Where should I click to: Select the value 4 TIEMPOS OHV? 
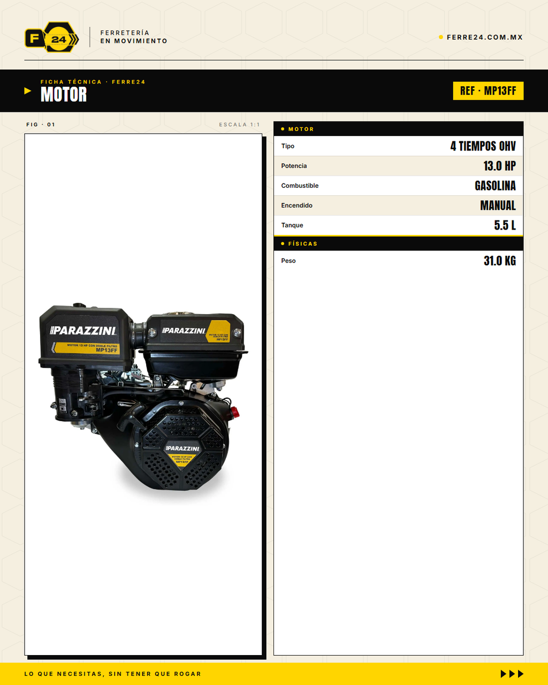[x=483, y=146]
